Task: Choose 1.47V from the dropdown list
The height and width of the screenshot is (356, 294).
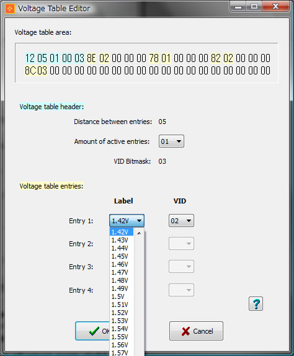Action: [122, 272]
